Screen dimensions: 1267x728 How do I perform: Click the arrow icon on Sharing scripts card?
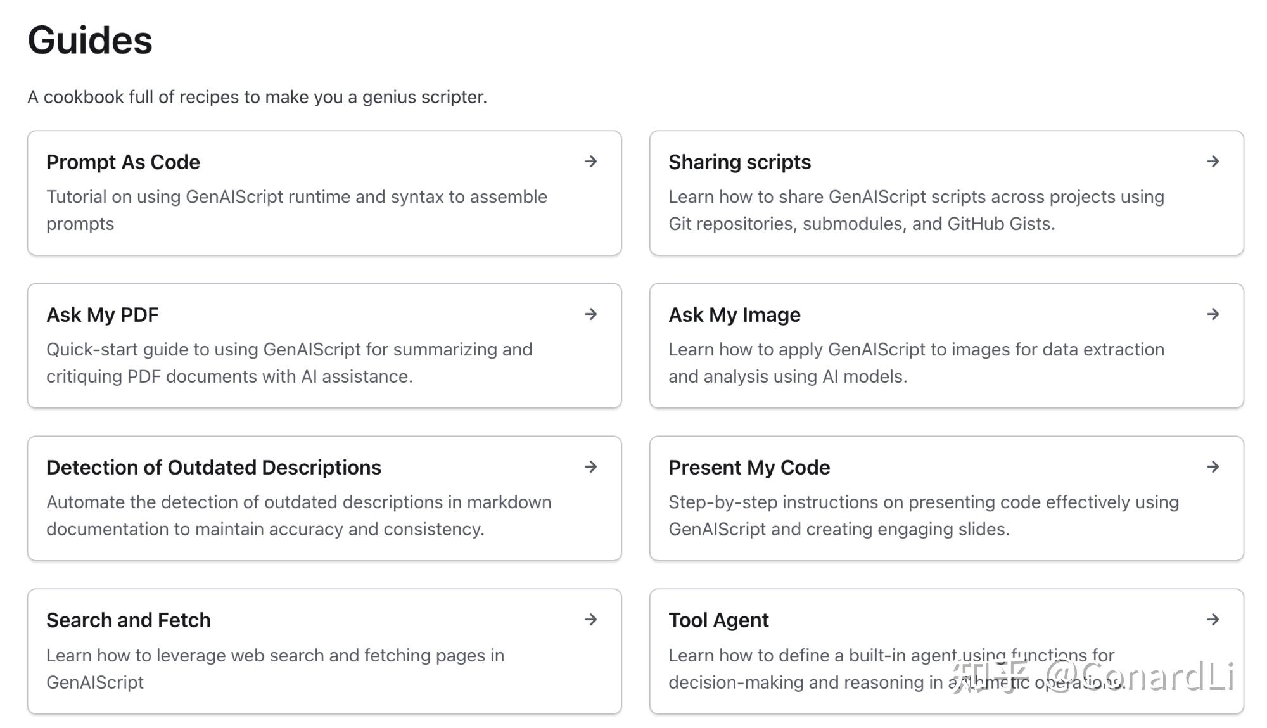1213,162
